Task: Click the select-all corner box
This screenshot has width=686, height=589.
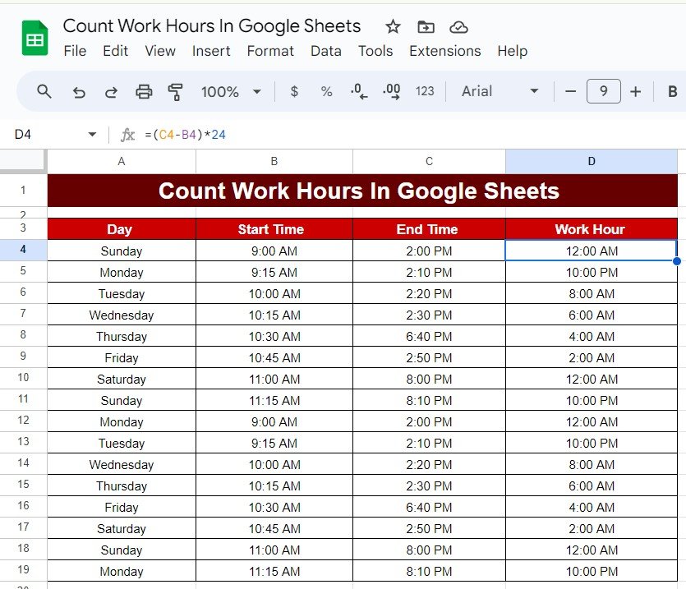Action: click(x=23, y=161)
